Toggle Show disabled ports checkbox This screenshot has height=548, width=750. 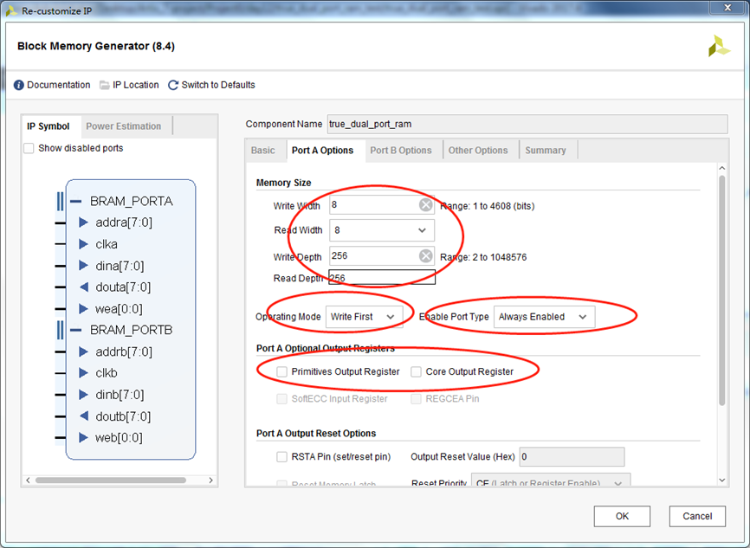pyautogui.click(x=29, y=148)
